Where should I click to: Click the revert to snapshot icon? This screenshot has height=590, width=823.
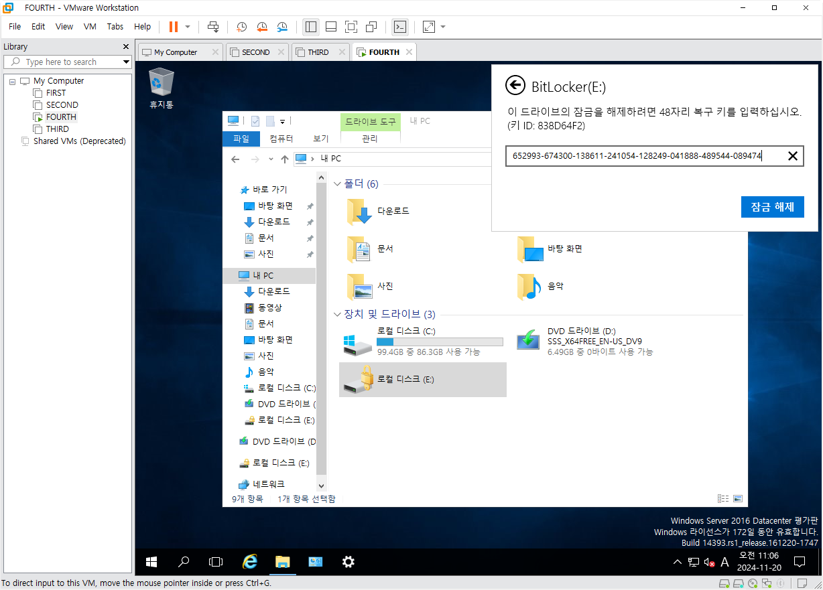tap(262, 27)
